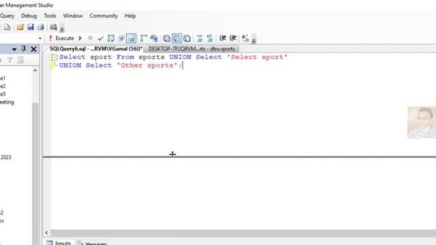
Task: Click the webcam presenter thumbnail
Action: pos(422,122)
